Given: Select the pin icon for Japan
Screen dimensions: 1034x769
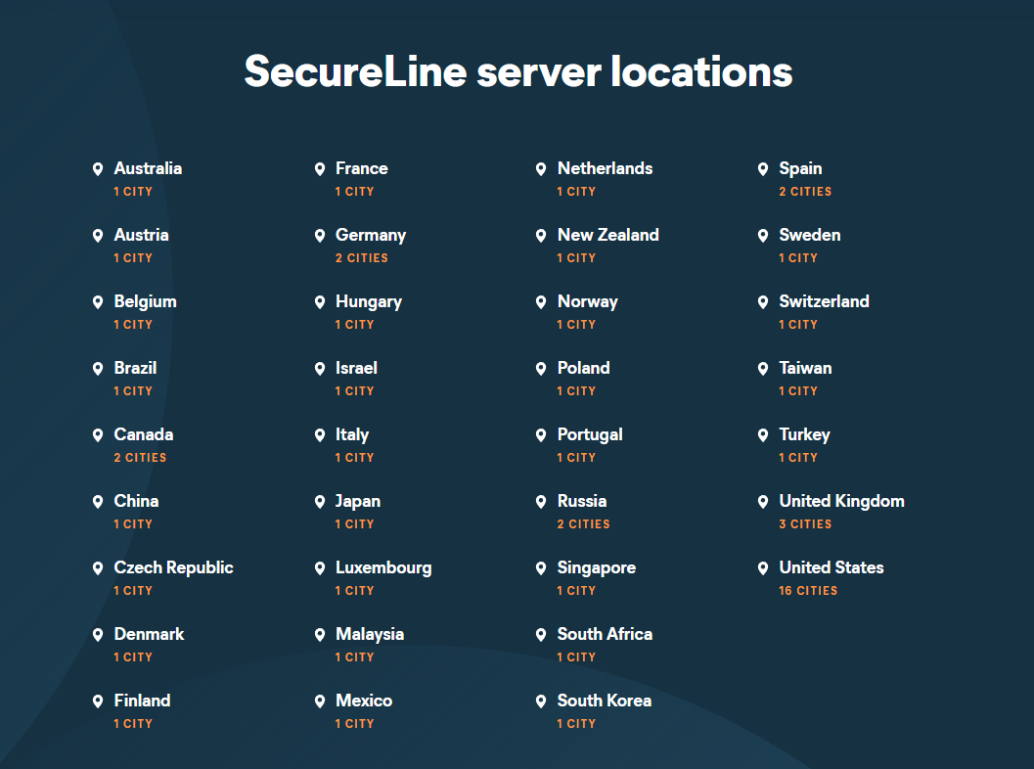Looking at the screenshot, I should (x=320, y=502).
